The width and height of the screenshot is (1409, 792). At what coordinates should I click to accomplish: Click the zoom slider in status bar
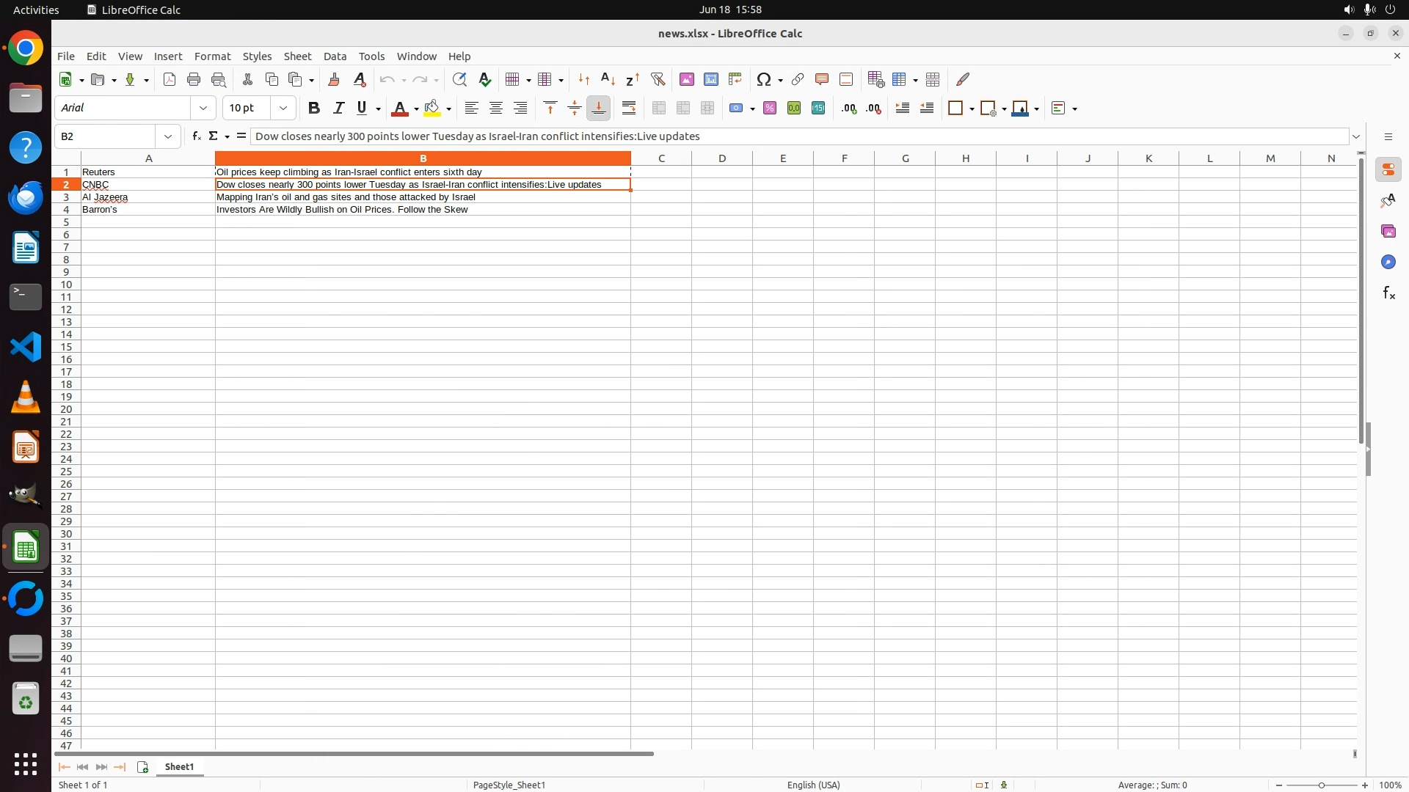click(1321, 785)
